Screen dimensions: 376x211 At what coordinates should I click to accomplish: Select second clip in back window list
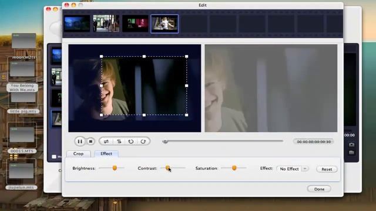56,77
